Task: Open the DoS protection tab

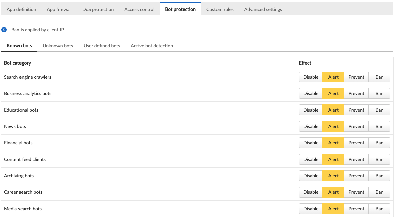Action: coord(98,9)
